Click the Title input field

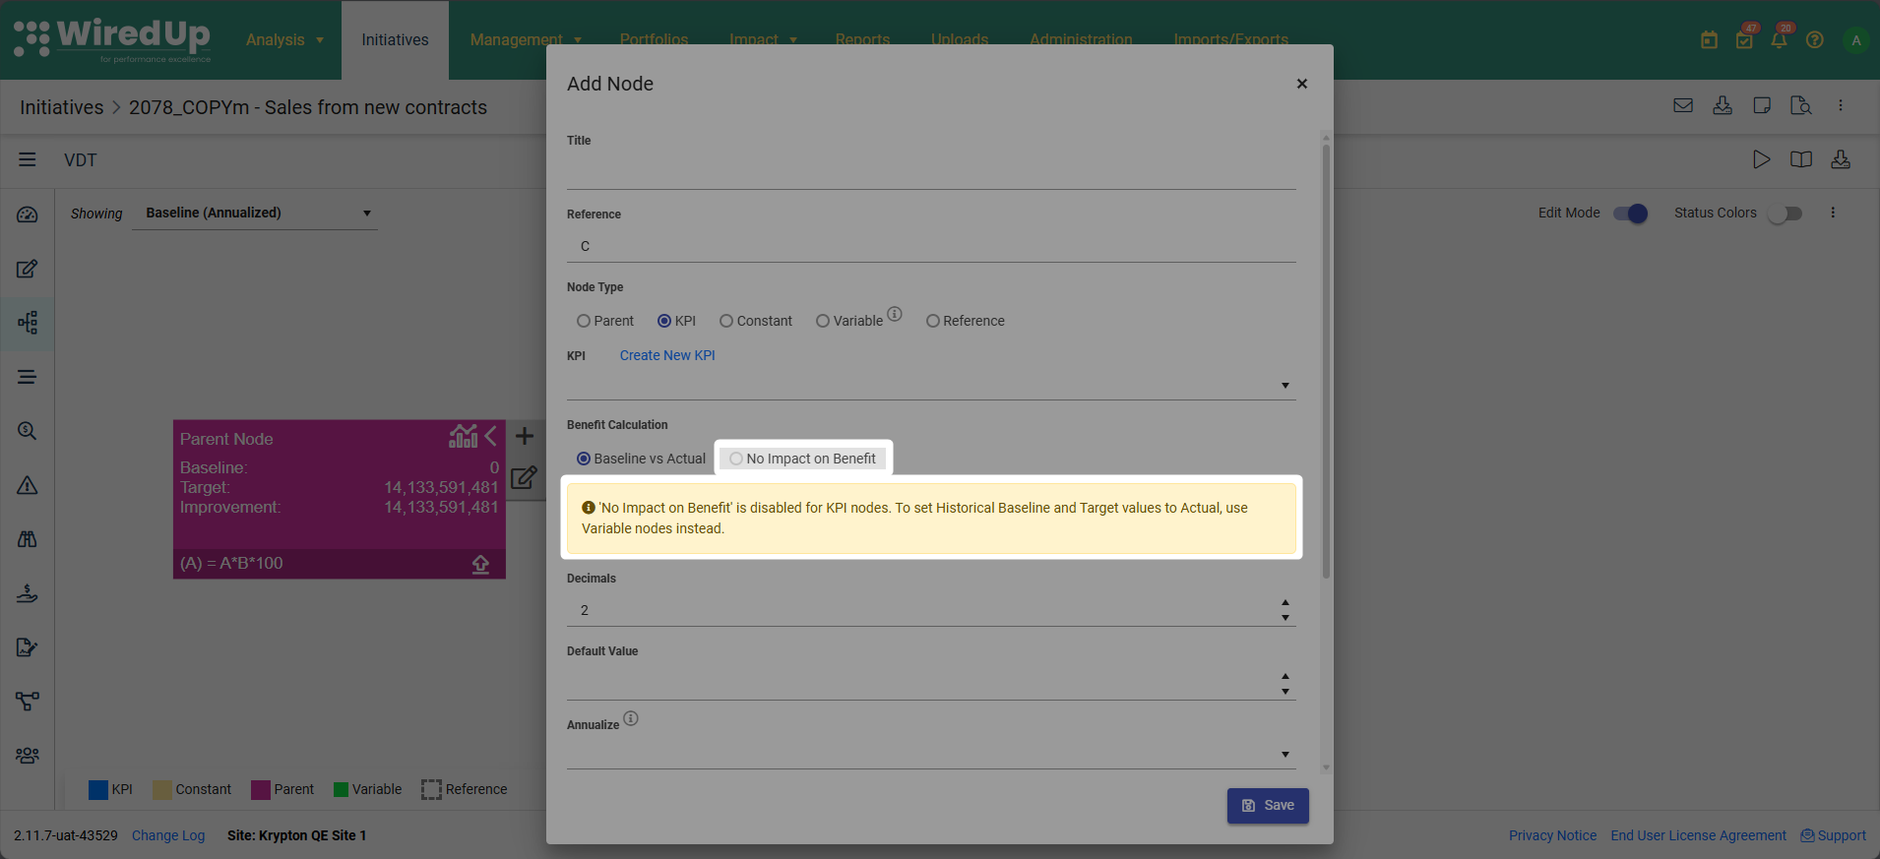931,171
